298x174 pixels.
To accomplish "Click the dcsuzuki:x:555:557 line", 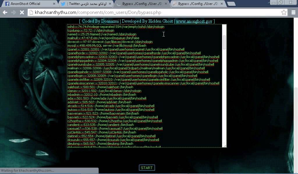I will tap(113, 140).
